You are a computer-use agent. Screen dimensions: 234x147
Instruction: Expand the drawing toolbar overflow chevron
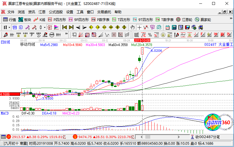pos(66,34)
